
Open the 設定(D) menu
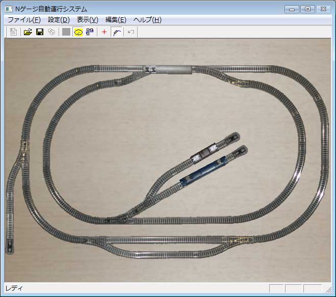tap(59, 20)
